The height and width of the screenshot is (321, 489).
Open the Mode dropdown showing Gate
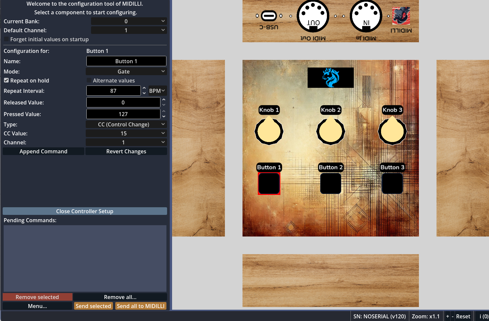[x=126, y=72]
